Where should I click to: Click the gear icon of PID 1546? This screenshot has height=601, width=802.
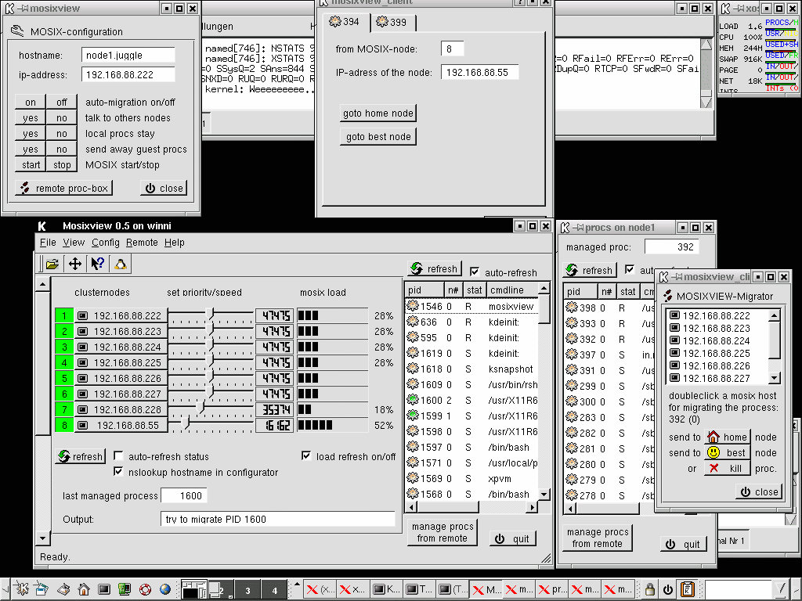coord(413,306)
